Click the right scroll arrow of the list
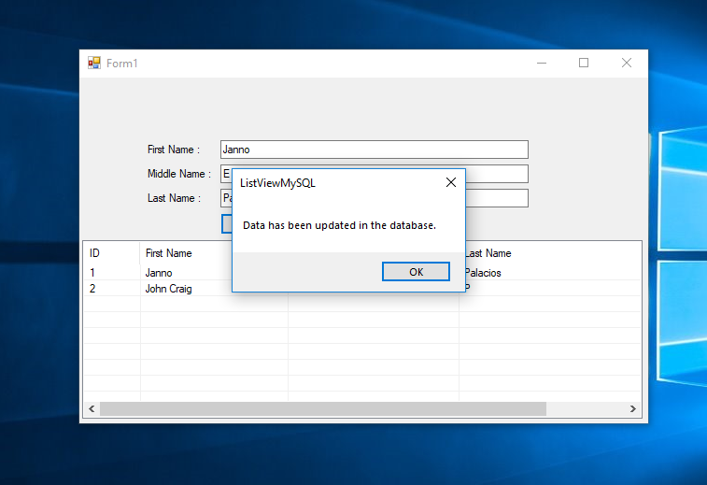Viewport: 707px width, 485px height. coord(632,409)
